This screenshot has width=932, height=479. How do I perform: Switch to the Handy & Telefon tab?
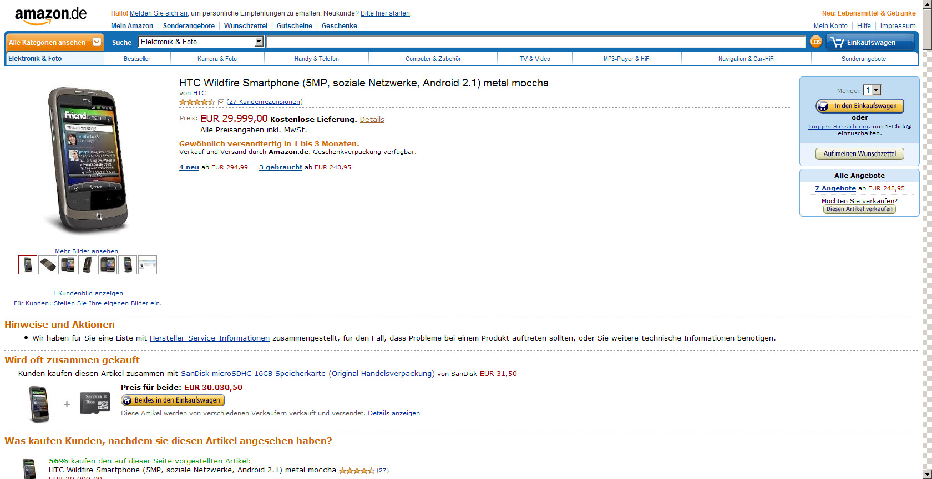coord(317,59)
